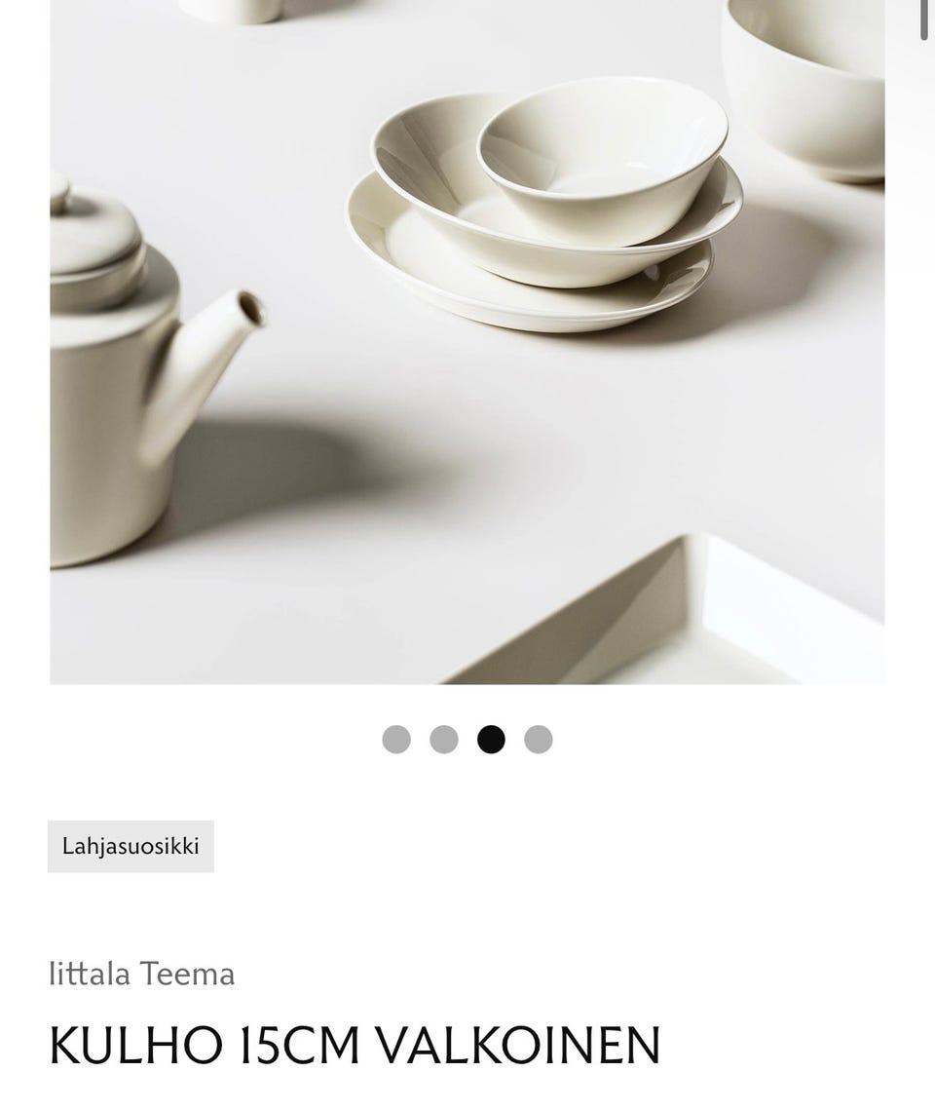Select the second carousel dot indicator
935x1110 pixels.
(443, 739)
